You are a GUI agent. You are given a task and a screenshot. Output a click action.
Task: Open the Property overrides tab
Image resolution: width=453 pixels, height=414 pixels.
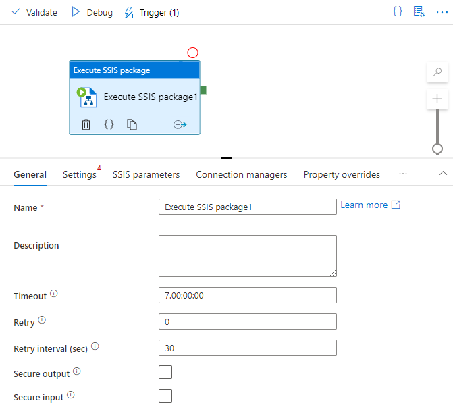342,175
